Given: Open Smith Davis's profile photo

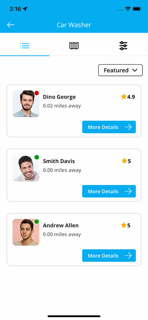Looking at the screenshot, I should point(26,168).
